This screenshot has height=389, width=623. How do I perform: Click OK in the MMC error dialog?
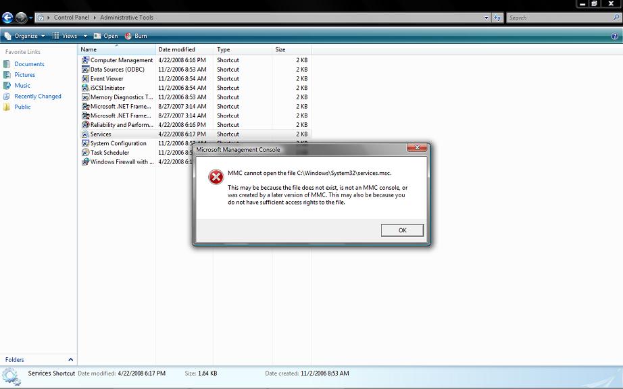[x=402, y=230]
